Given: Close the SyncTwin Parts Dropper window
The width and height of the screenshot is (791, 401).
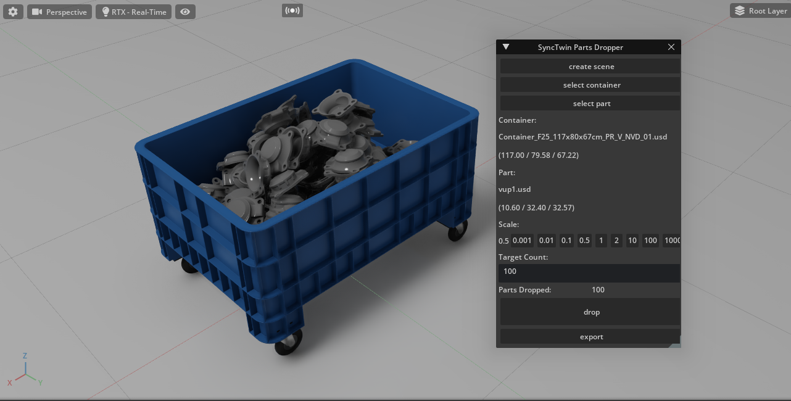Looking at the screenshot, I should coord(671,47).
